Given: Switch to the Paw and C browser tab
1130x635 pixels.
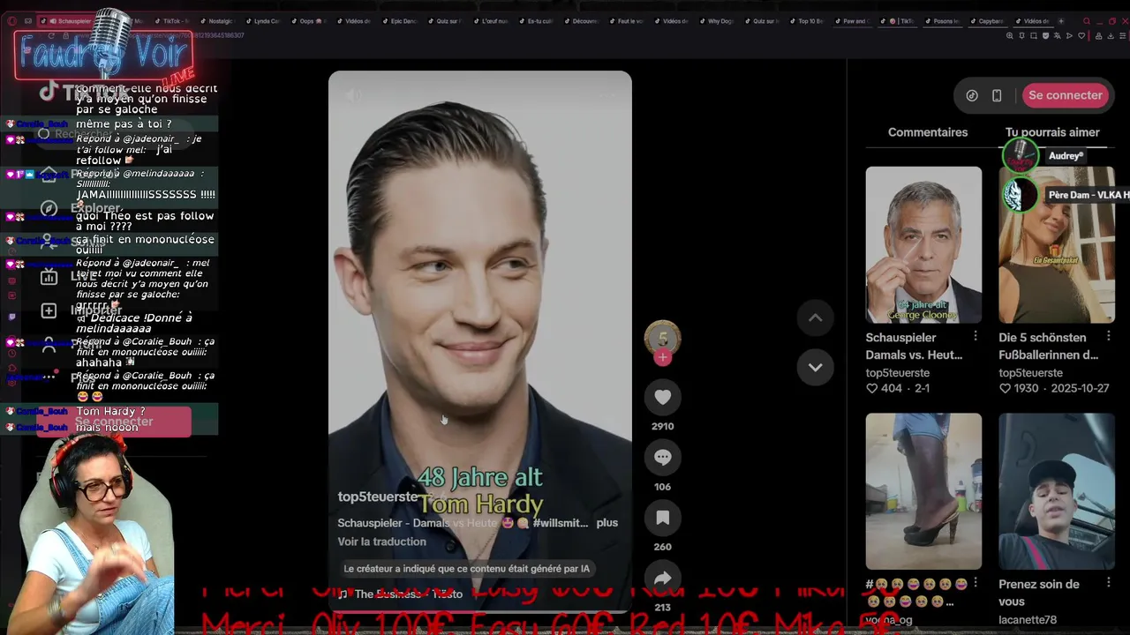Looking at the screenshot, I should click(851, 21).
